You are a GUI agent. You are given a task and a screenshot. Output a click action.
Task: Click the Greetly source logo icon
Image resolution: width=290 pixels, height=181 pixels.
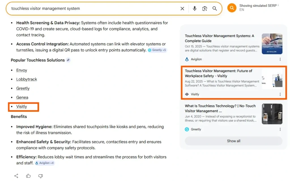187,129
